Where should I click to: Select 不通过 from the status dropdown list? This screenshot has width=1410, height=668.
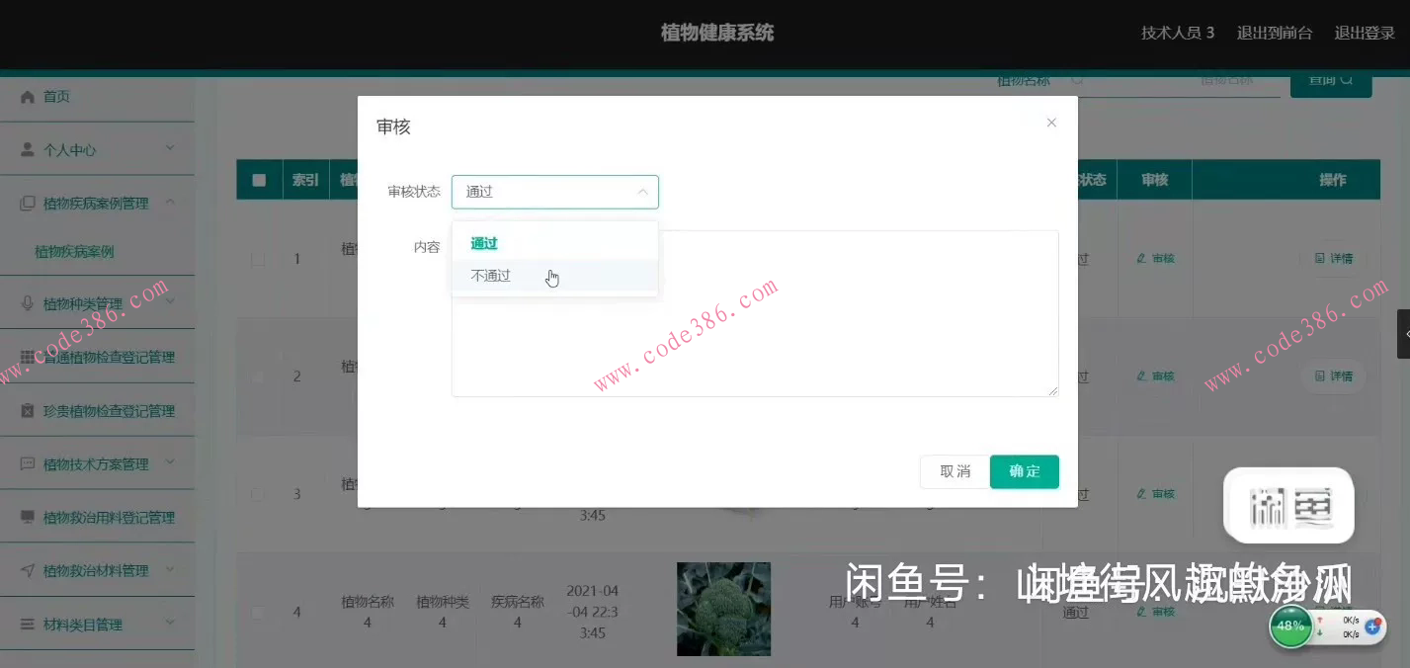490,275
